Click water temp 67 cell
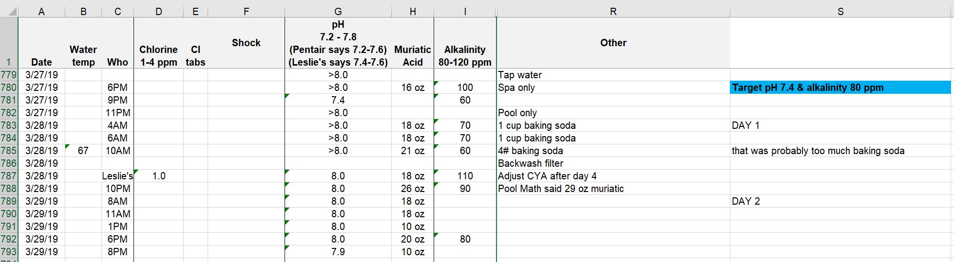954x262 pixels. click(x=83, y=151)
